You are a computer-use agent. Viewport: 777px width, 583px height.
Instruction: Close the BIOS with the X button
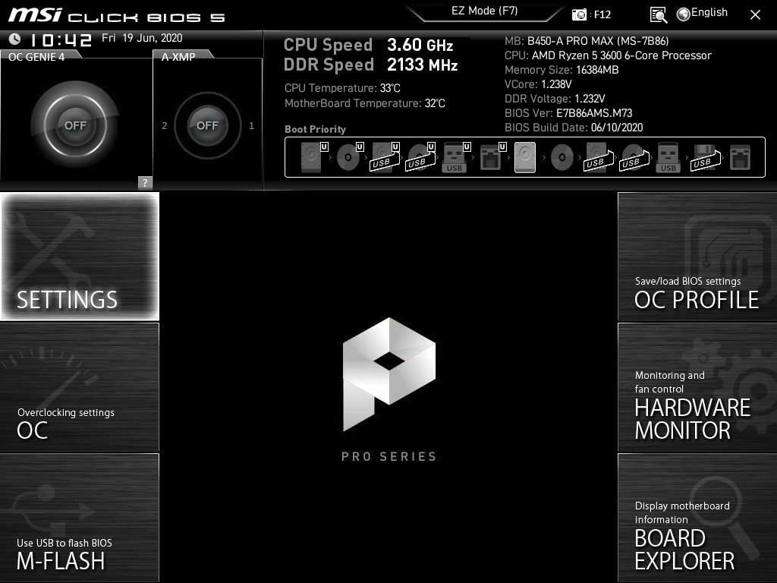click(755, 15)
